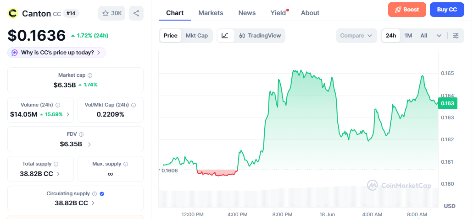Click the 8:00 PM time axis label
473x219 pixels.
click(x=282, y=214)
